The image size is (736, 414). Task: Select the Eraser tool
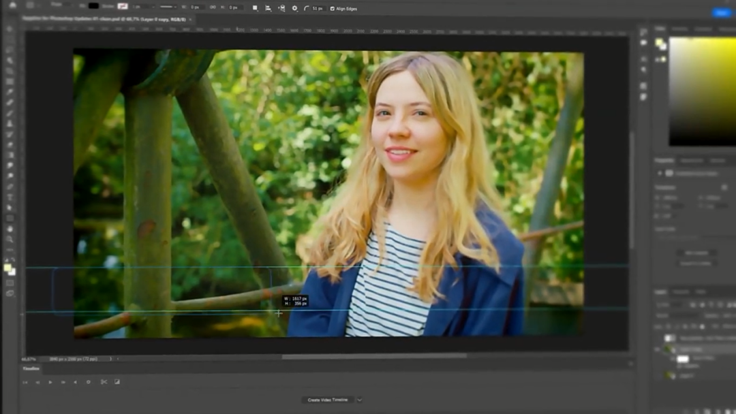click(x=10, y=144)
